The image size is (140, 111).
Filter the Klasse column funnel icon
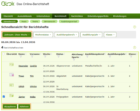(131, 56)
